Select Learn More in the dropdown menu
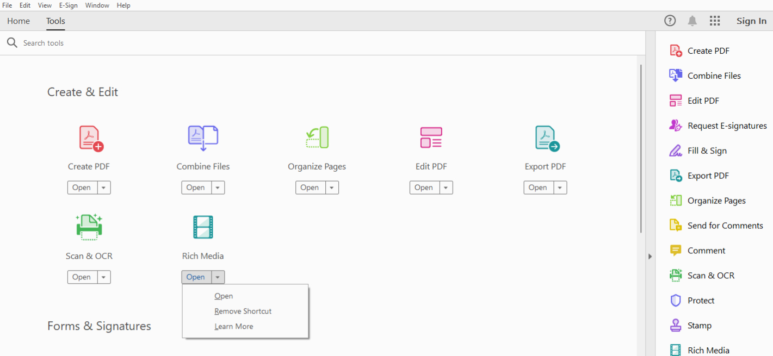Viewport: 773px width, 356px height. tap(233, 327)
